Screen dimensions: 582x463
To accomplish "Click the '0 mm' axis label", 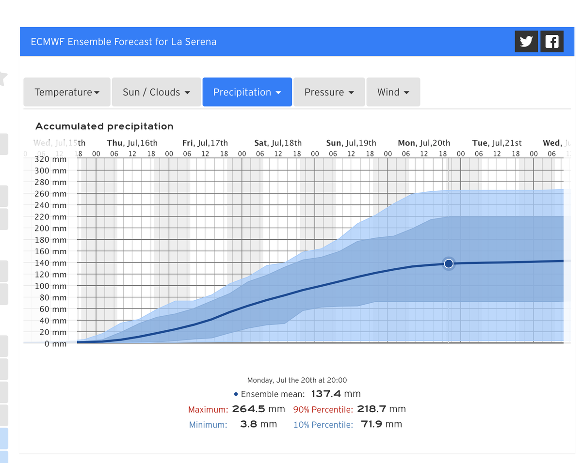I will tap(56, 344).
